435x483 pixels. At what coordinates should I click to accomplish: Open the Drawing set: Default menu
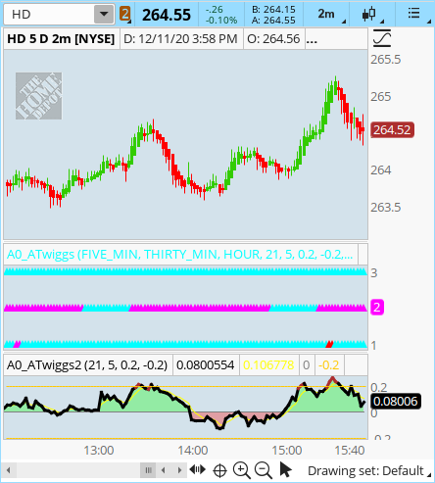coord(369,471)
